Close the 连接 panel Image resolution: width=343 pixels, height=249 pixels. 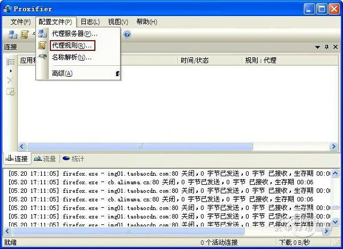[x=336, y=46]
